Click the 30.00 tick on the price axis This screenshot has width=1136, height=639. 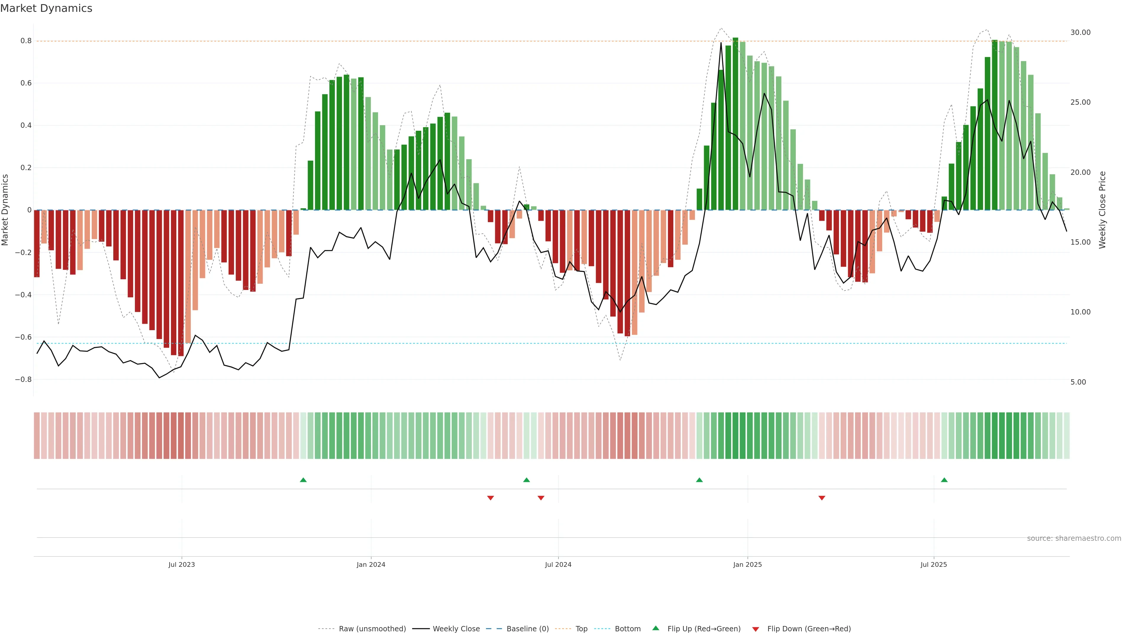pos(1080,33)
